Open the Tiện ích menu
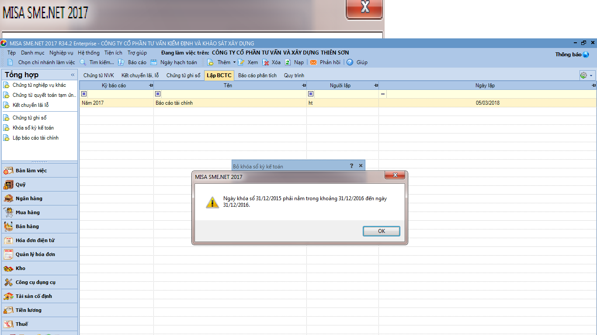597x335 pixels. pyautogui.click(x=113, y=53)
